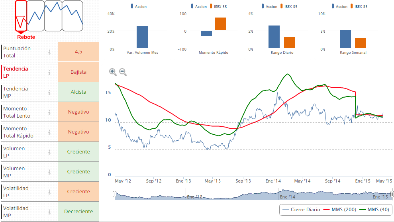Toggle IBEX 35 legend in Momento Rápido chart
Screen dimensions: 394x222
pos(218,6)
